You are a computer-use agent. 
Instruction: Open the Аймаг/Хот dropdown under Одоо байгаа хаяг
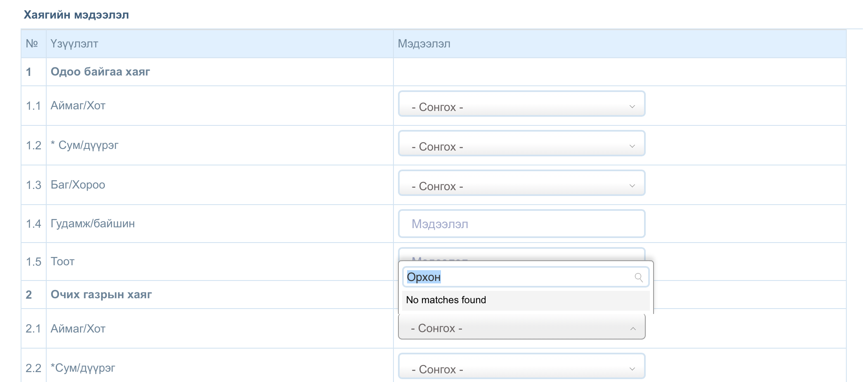pos(521,107)
